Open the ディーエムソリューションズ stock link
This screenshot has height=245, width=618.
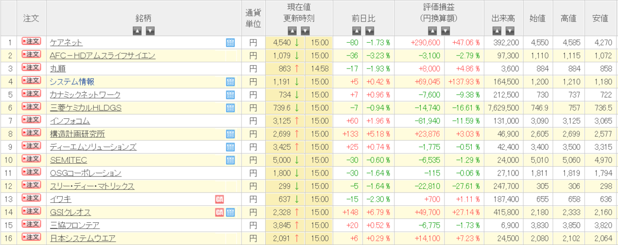coord(93,147)
